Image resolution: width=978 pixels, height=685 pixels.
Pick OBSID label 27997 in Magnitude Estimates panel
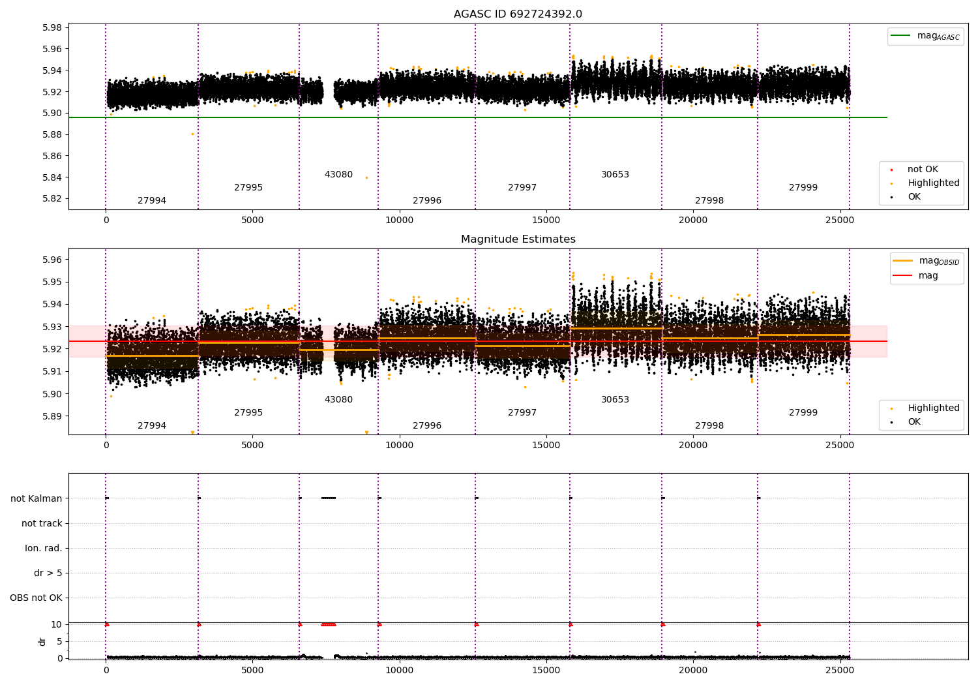click(522, 413)
